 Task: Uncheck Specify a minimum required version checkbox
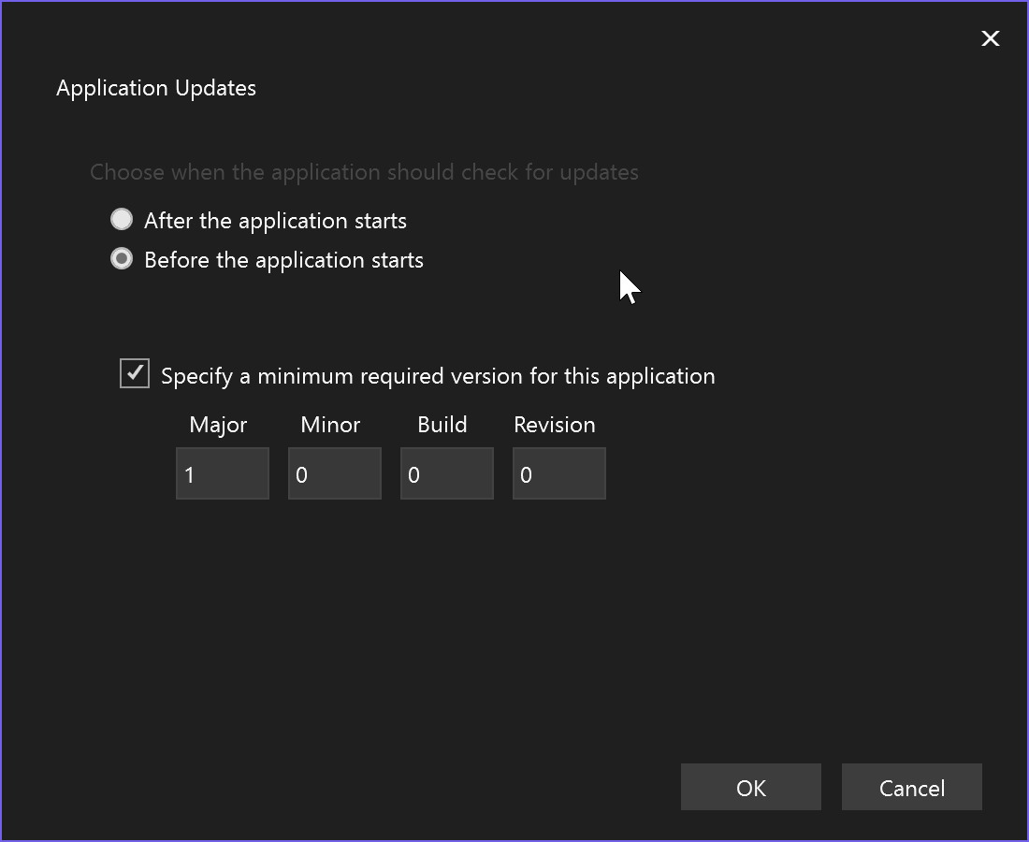tap(135, 373)
